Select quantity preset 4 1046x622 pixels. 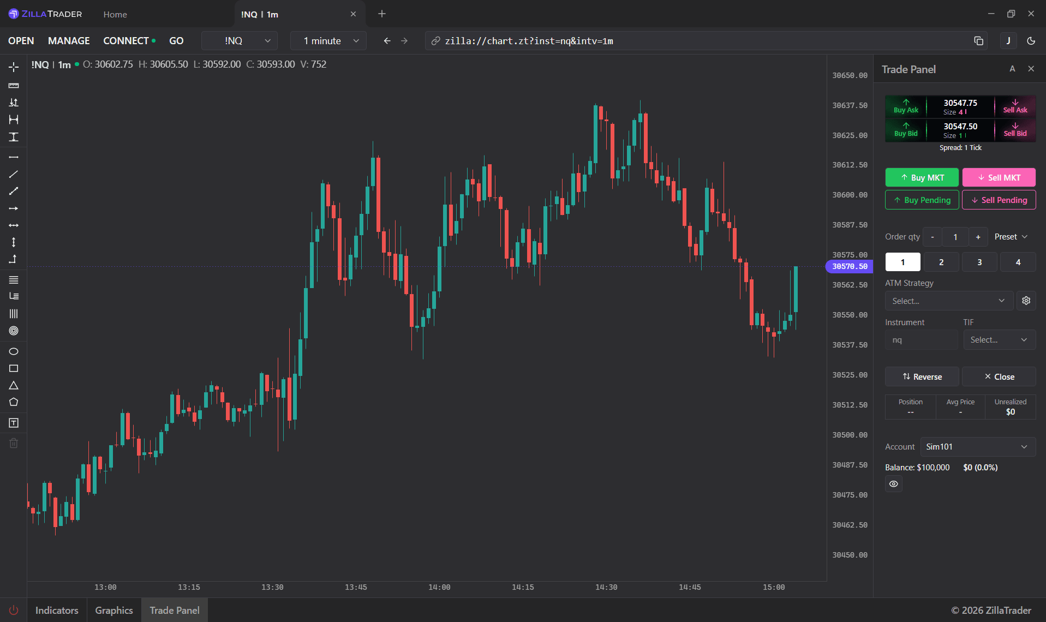coord(1018,262)
